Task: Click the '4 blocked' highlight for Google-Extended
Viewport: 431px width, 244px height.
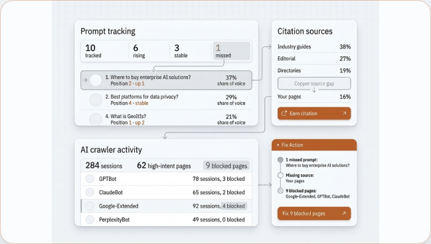Action: [234, 206]
